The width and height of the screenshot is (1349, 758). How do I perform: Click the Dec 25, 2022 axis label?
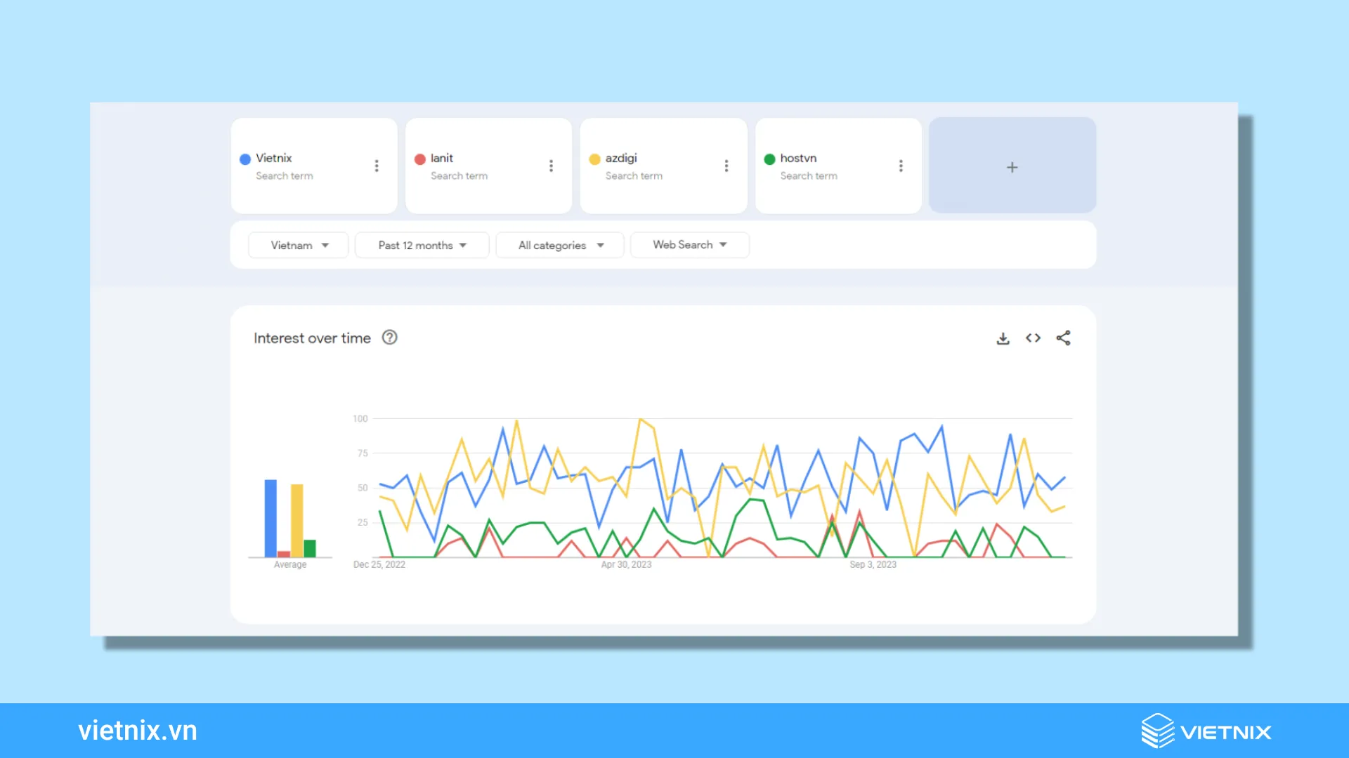(379, 564)
